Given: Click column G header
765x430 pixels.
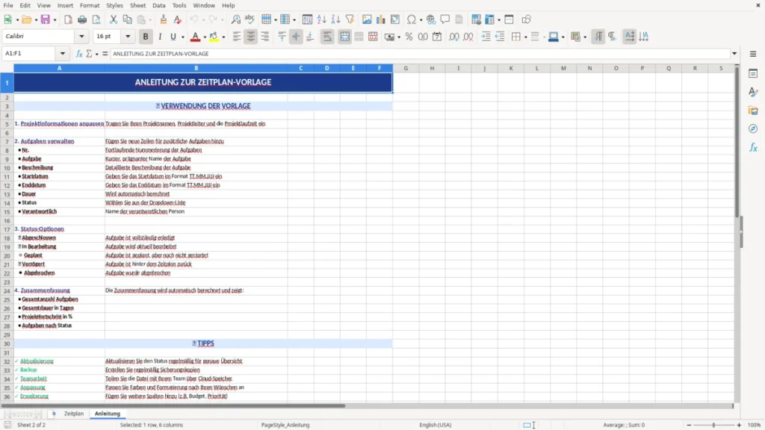Looking at the screenshot, I should click(406, 68).
